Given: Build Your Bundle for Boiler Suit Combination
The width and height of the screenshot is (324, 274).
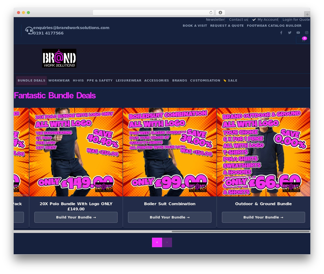Looking at the screenshot, I should (x=170, y=217).
